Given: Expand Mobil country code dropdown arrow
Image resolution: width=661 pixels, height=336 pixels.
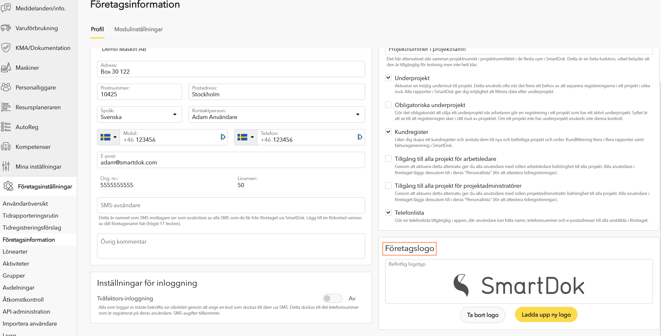Looking at the screenshot, I should pos(115,137).
